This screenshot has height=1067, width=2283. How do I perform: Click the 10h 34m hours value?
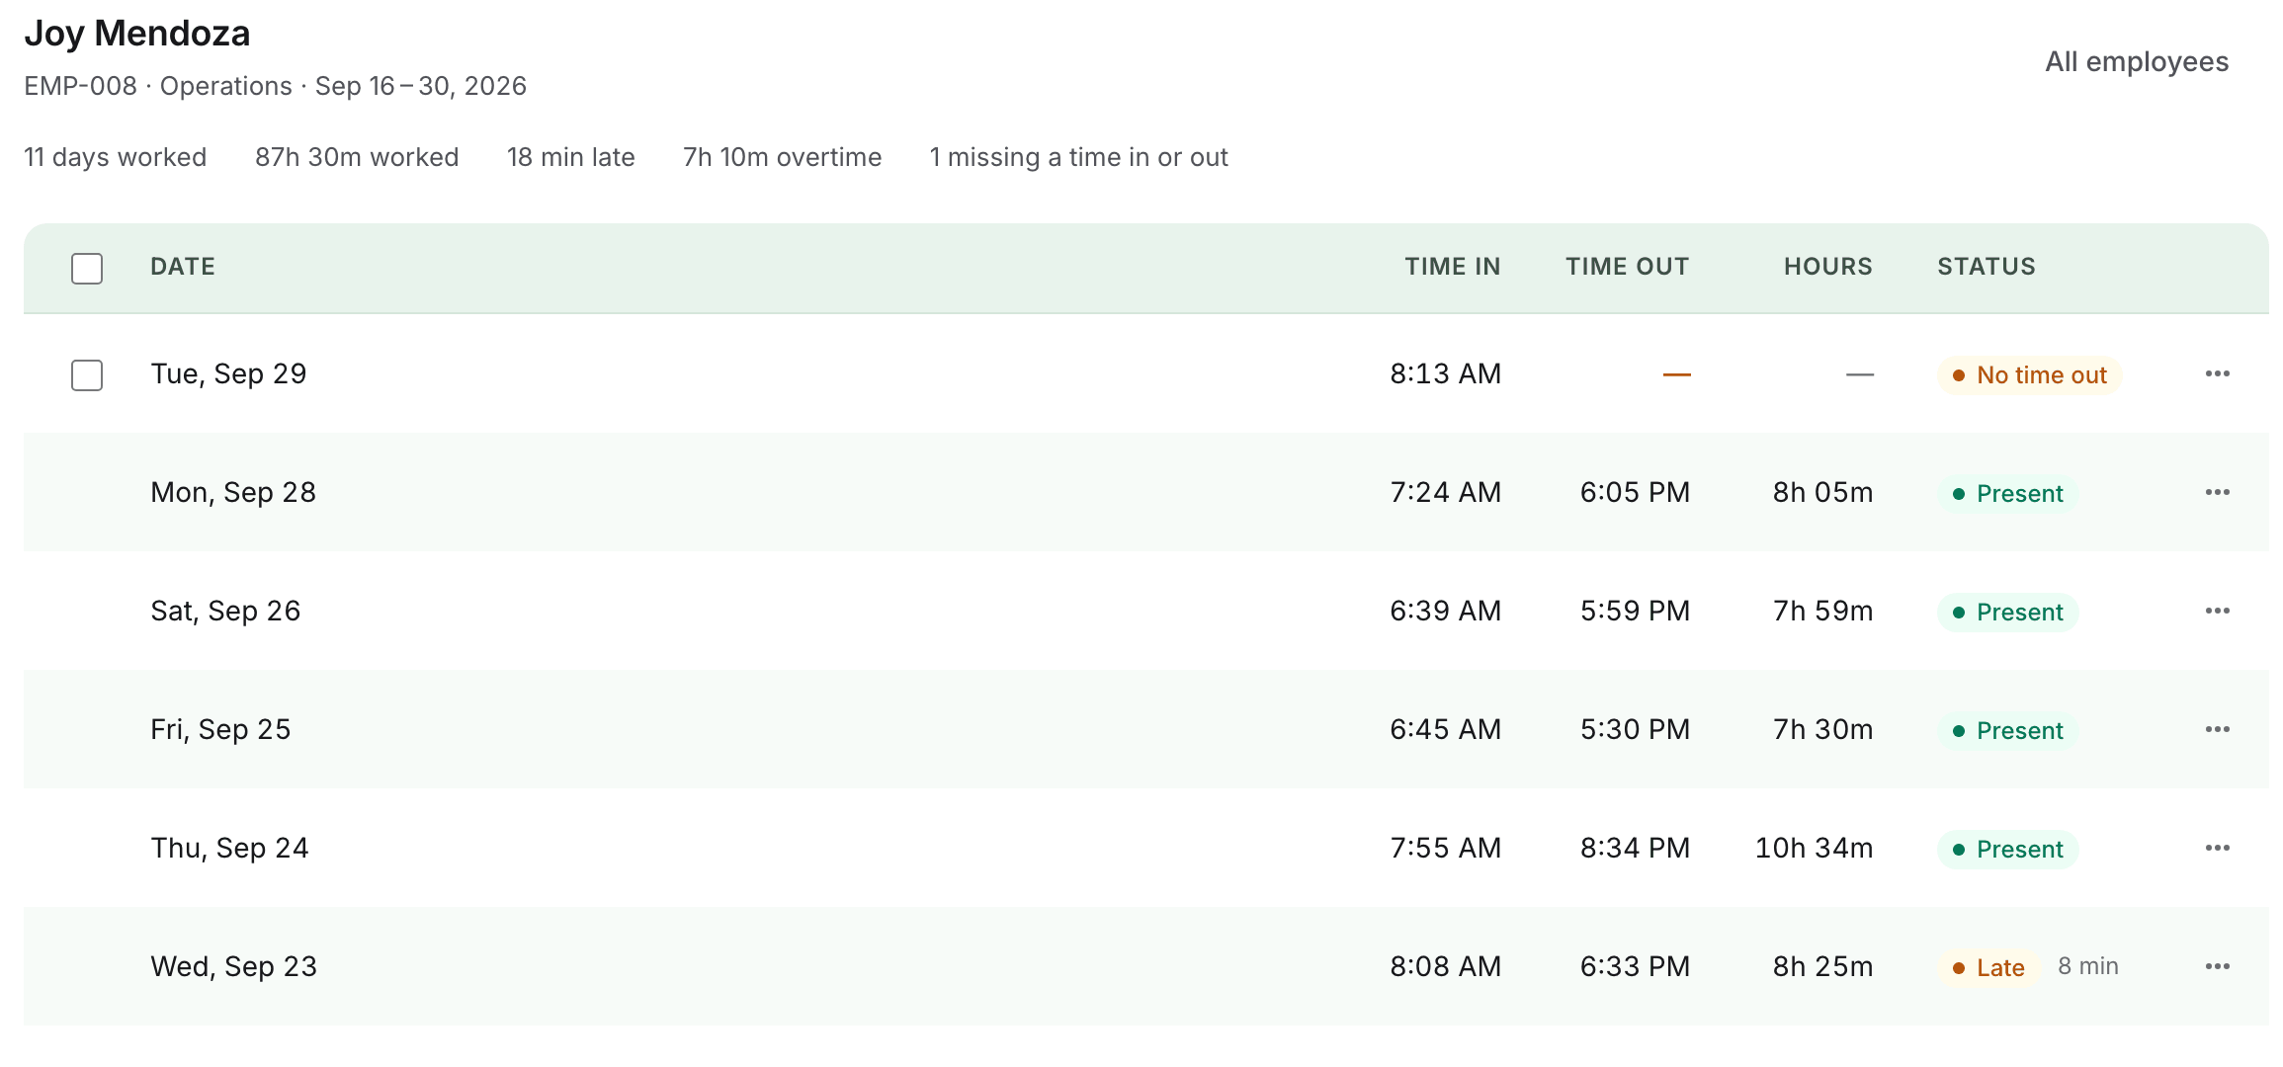pos(1815,848)
